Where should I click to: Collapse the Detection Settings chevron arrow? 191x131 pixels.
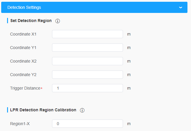[180, 8]
